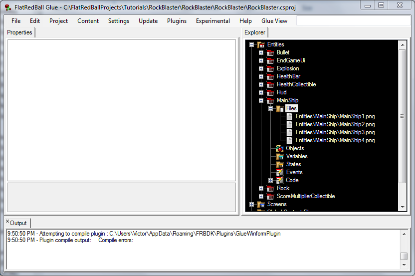Click the Objects node icon
The height and width of the screenshot is (276, 415).
280,148
